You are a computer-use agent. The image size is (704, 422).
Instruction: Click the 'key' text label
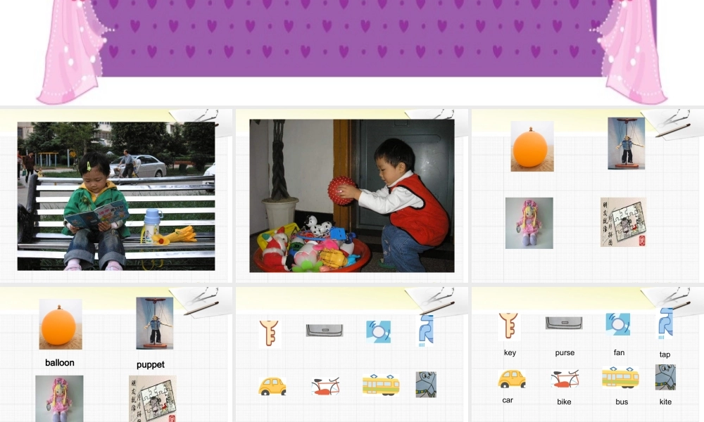[510, 352]
